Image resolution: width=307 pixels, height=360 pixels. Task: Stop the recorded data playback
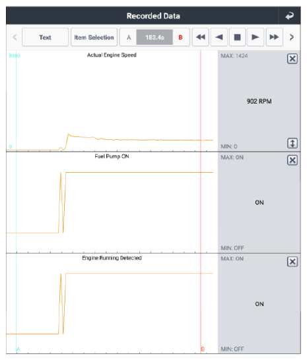[237, 37]
